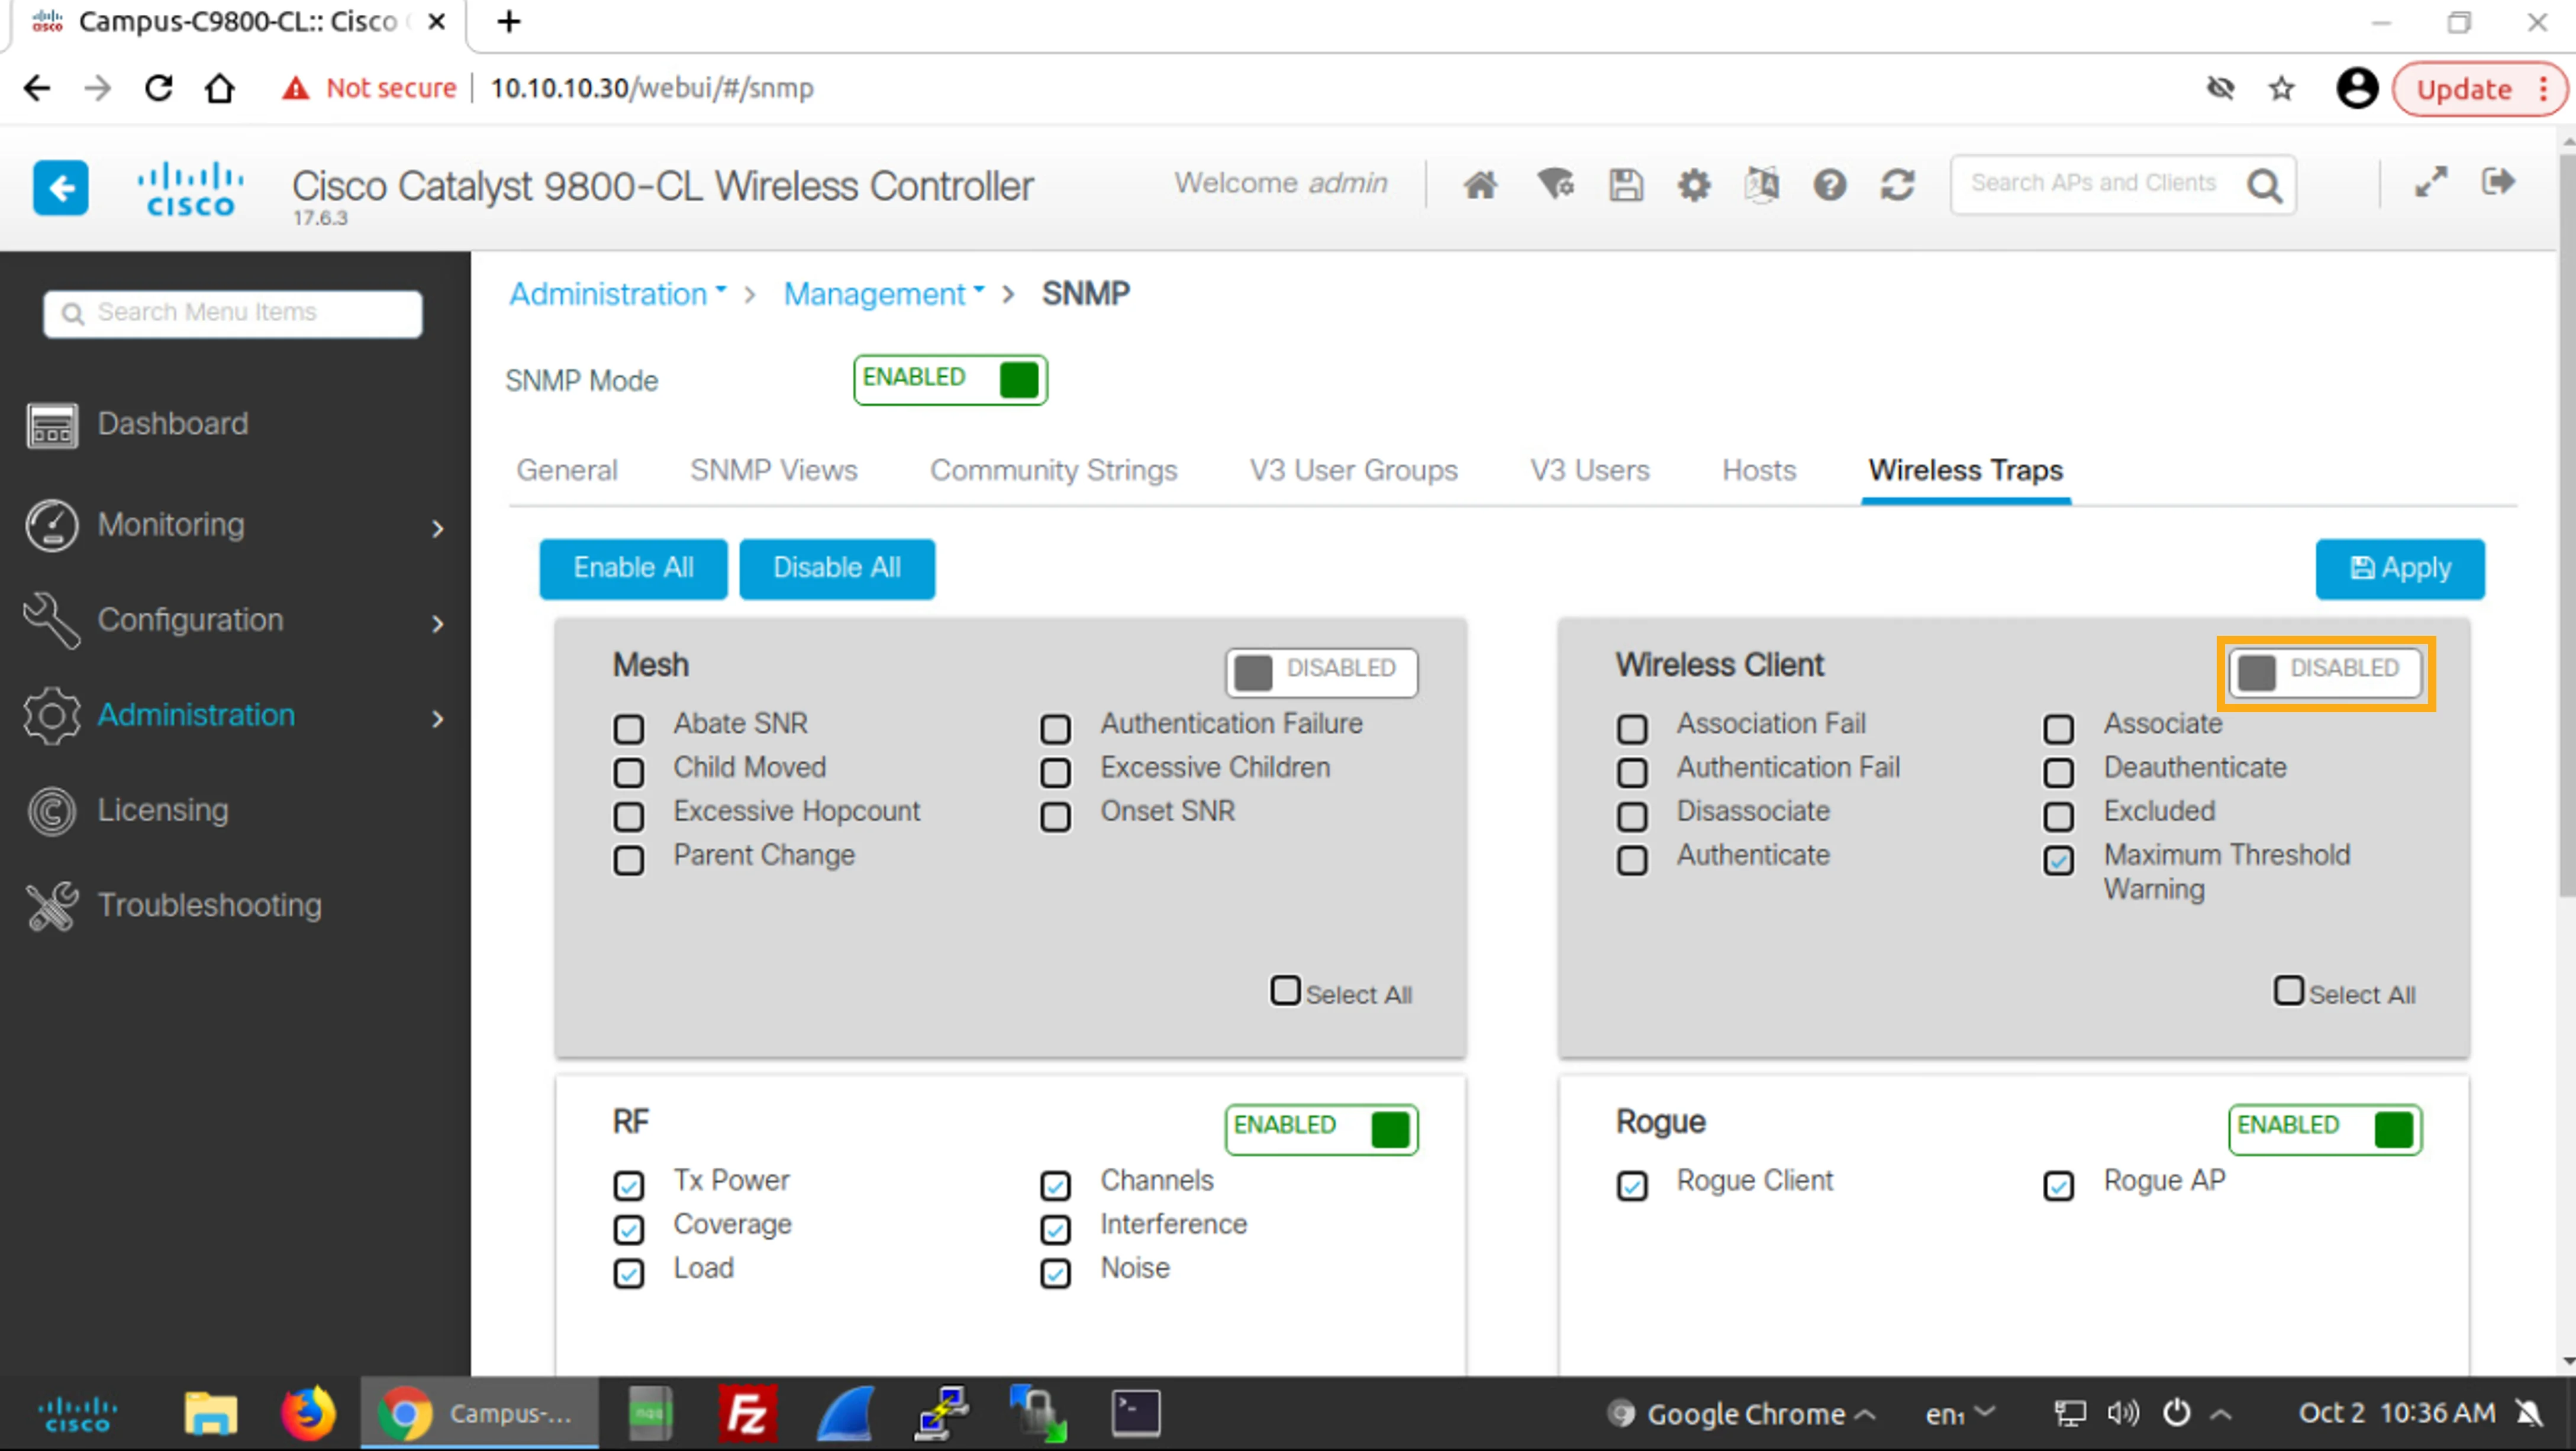Collapse sidebar with the blue back arrow
The height and width of the screenshot is (1451, 2576).
(61, 187)
